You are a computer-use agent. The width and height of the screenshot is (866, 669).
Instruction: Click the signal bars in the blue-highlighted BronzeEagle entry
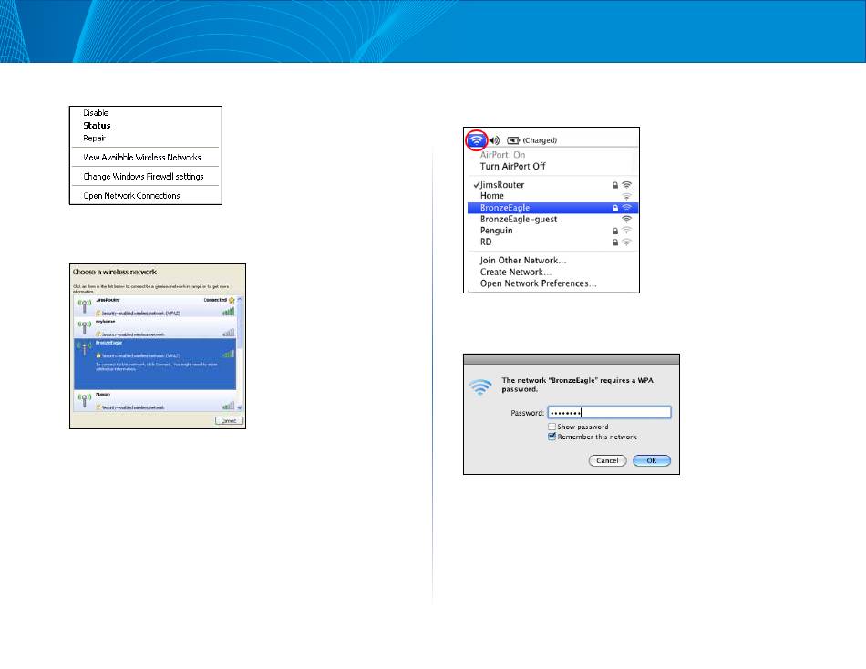pos(228,355)
